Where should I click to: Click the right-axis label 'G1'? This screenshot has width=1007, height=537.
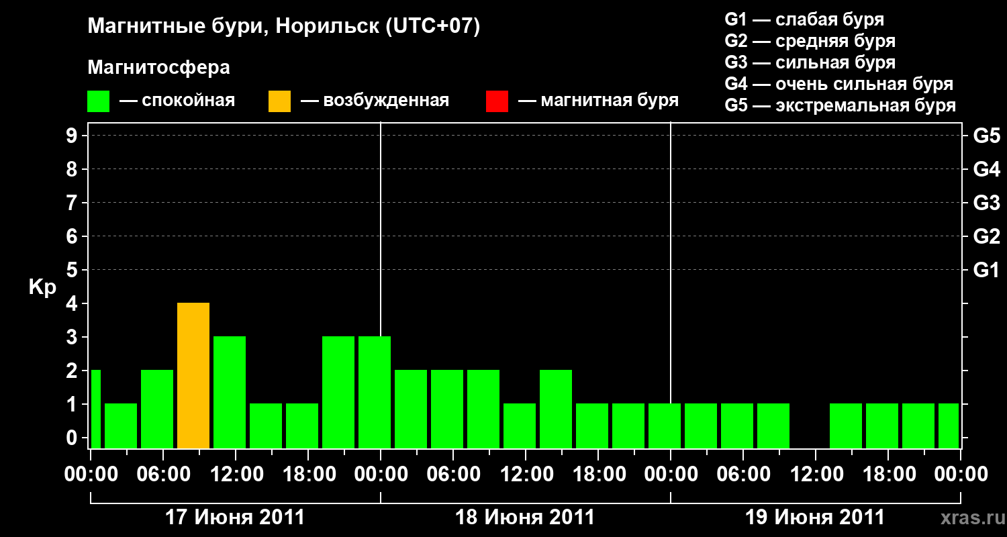[986, 270]
